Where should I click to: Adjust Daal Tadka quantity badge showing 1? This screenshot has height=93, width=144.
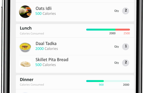[x=125, y=47]
